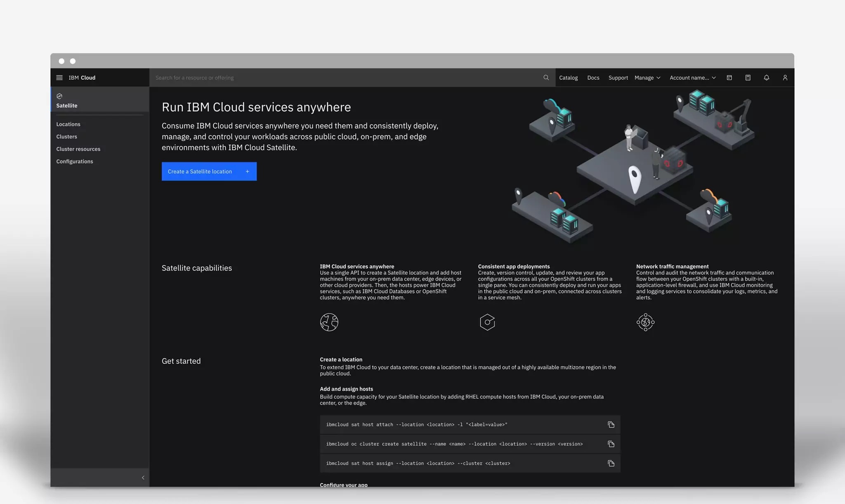
Task: Open the cost estimator icon in header
Action: (x=748, y=78)
